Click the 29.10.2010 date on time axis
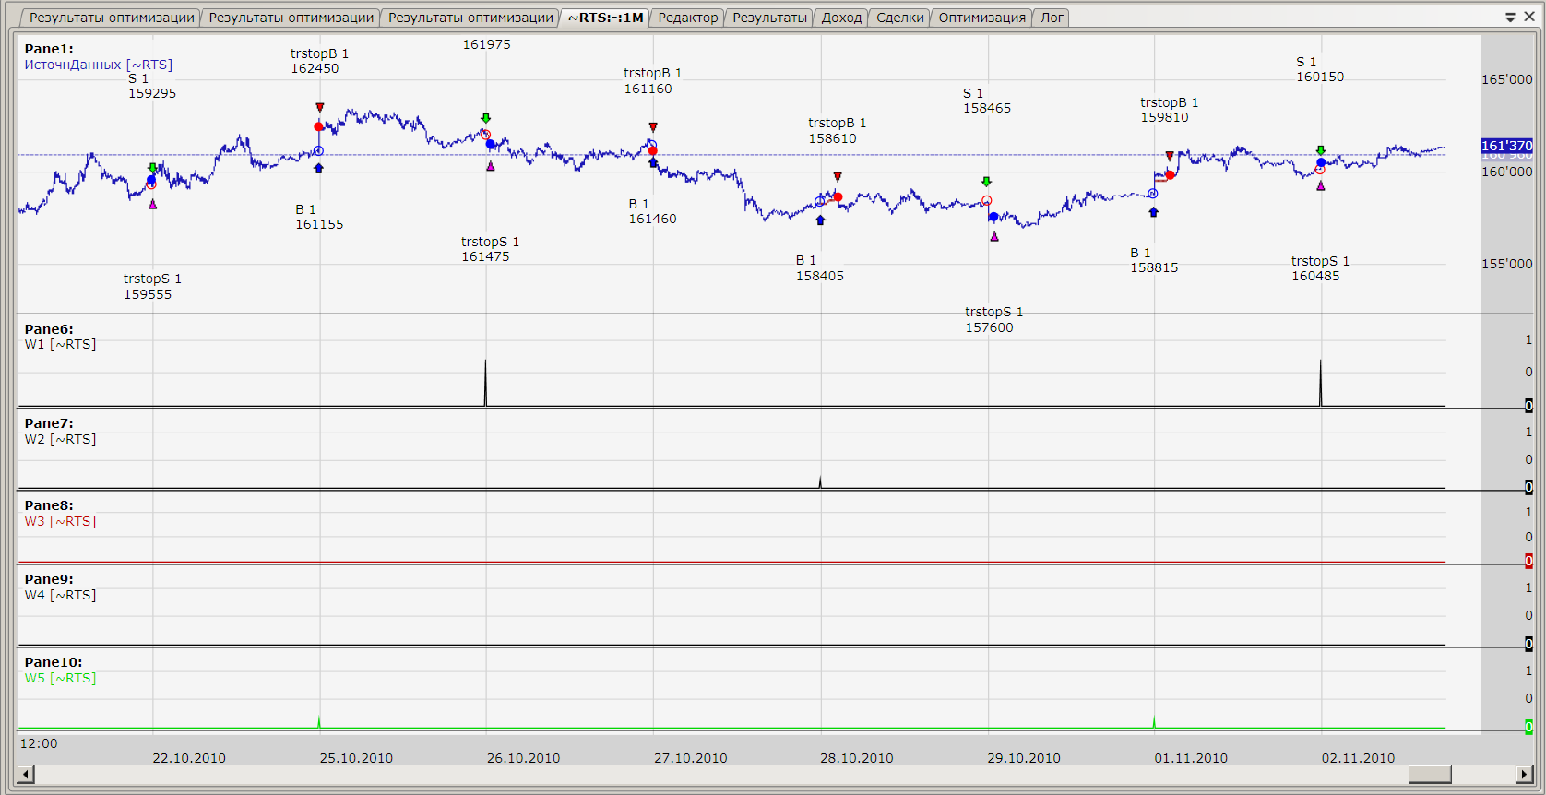This screenshot has height=795, width=1546. pyautogui.click(x=1024, y=758)
